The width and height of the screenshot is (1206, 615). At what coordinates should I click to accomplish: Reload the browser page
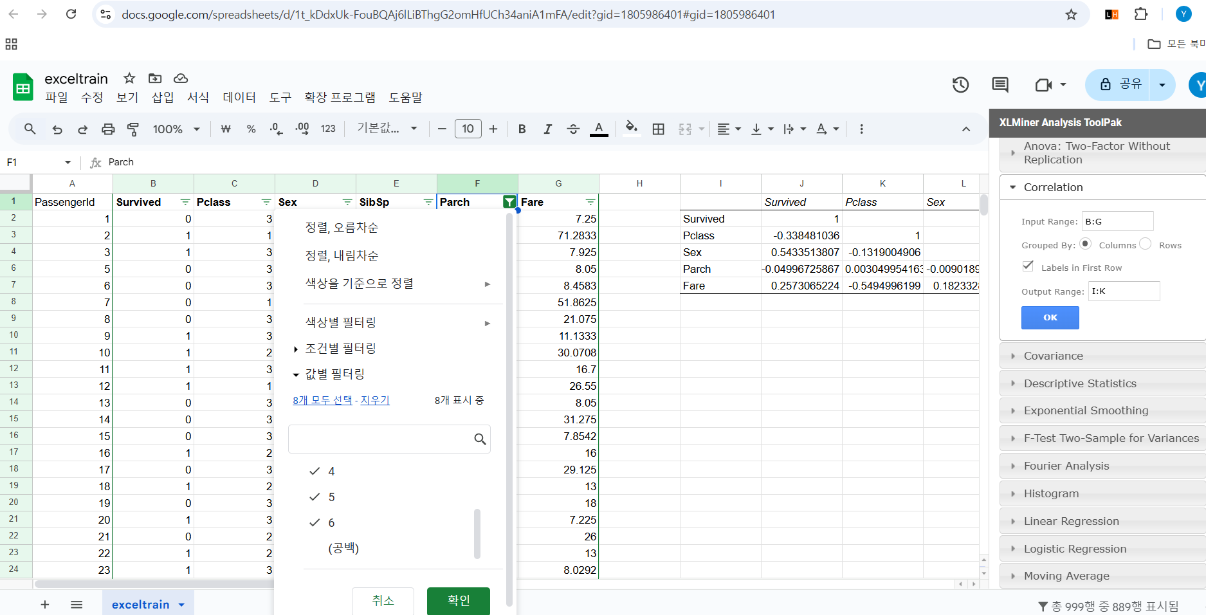coord(71,14)
